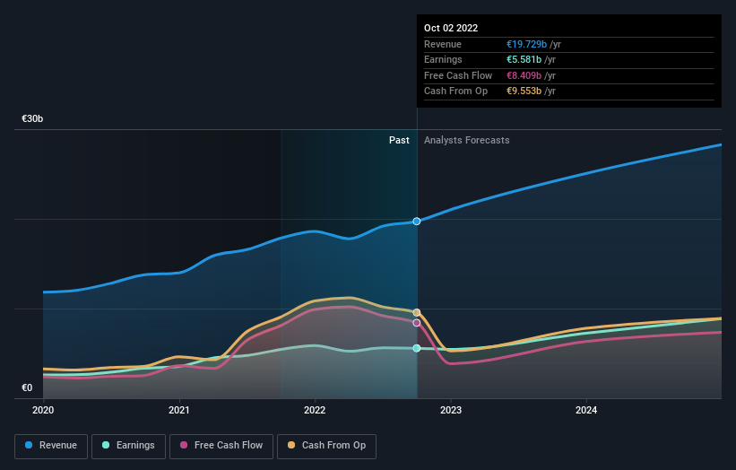Screen dimensions: 736x470
Task: Select the 2021 x-axis label
Action: pos(178,410)
